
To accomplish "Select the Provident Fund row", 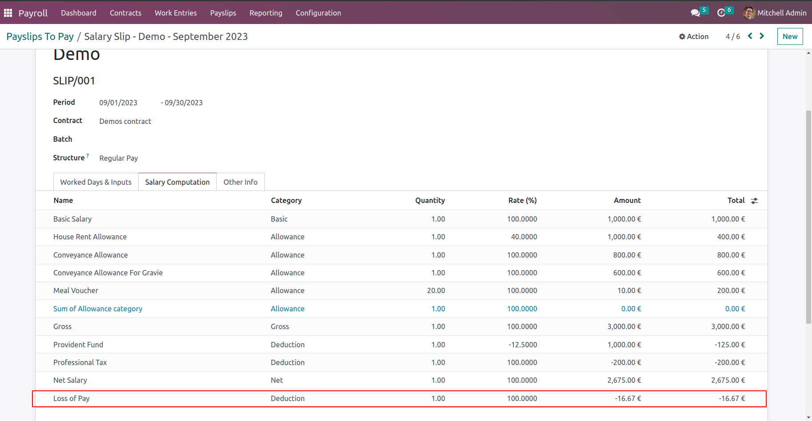I will coord(402,345).
